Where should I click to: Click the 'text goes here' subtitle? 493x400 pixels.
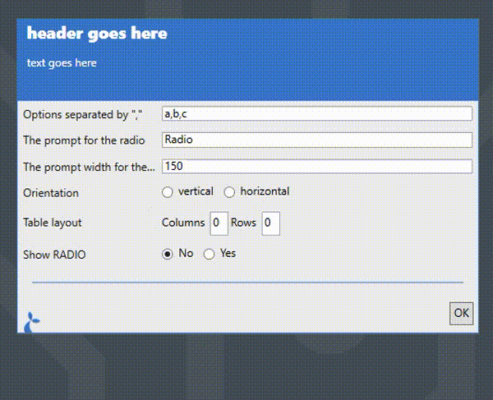pos(62,63)
